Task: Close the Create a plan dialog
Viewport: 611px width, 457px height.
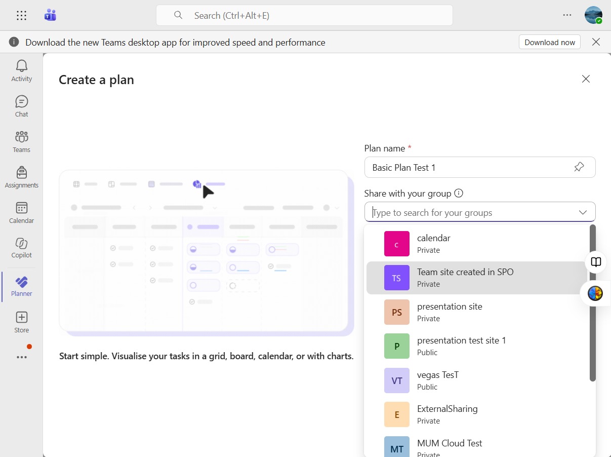Action: click(x=586, y=79)
